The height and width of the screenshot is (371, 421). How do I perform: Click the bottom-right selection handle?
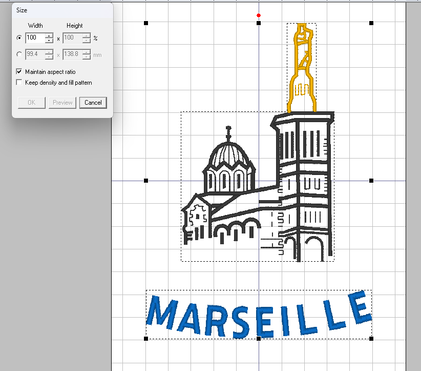click(x=371, y=339)
